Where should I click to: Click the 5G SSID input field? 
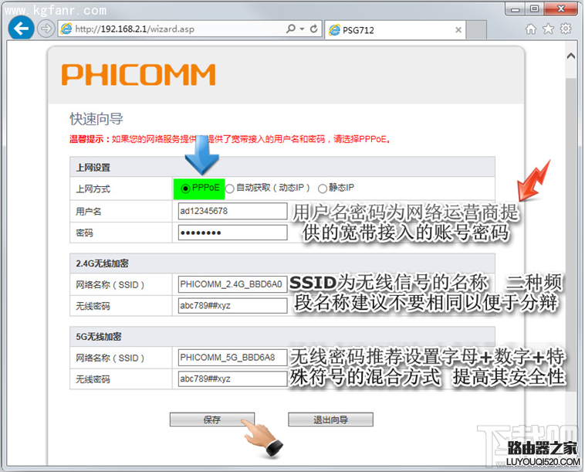tap(232, 358)
